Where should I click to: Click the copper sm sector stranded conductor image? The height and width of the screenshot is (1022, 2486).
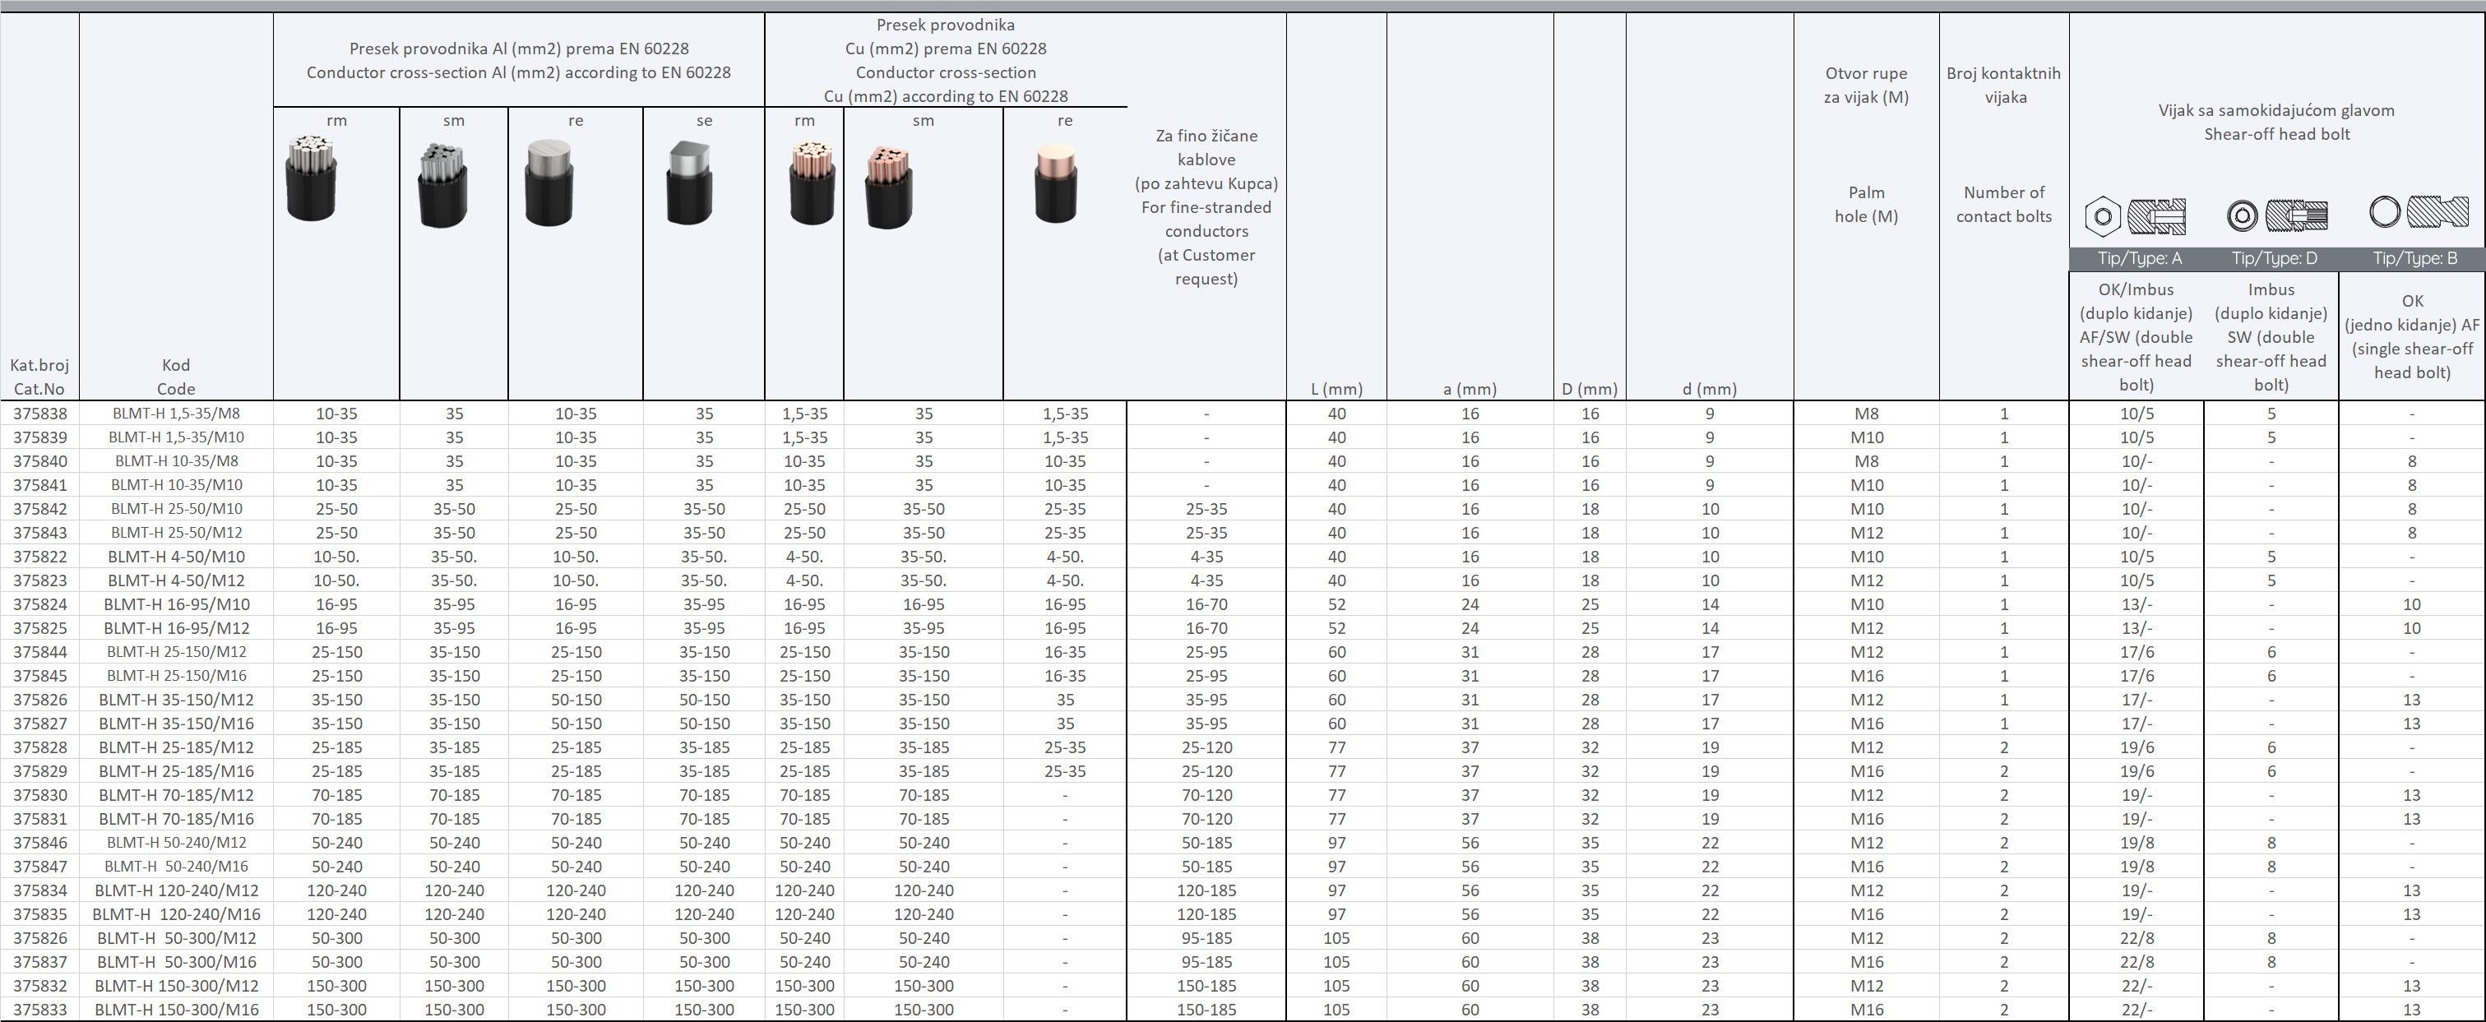coord(888,187)
